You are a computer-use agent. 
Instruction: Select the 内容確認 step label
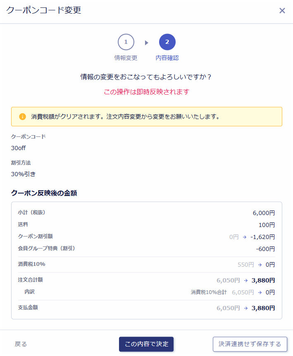[167, 58]
